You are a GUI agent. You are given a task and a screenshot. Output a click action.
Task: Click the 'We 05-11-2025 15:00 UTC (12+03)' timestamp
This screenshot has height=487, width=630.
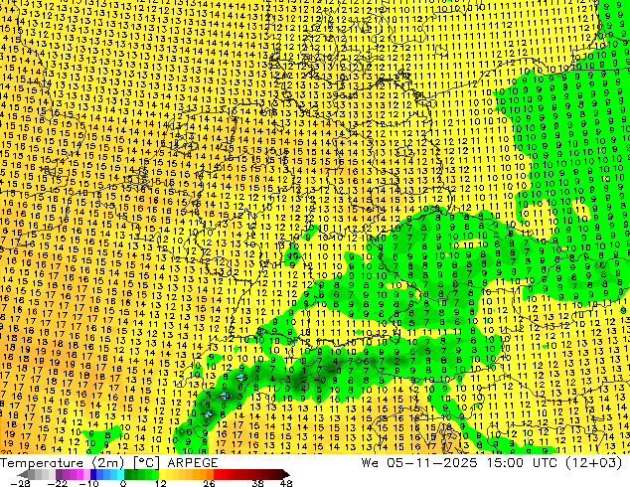(492, 463)
